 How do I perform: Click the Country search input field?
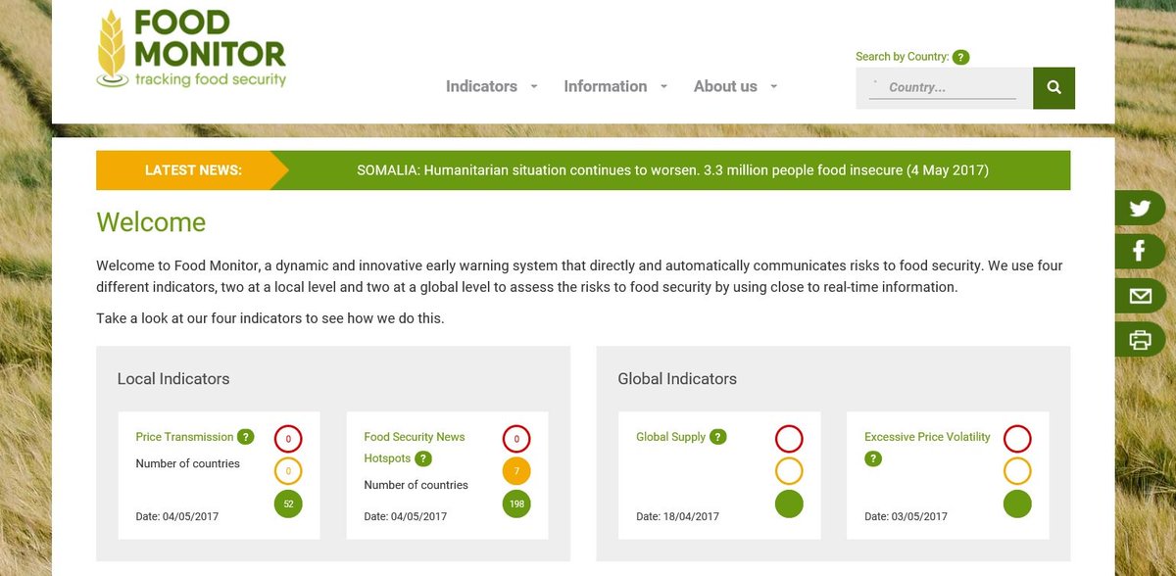[943, 87]
